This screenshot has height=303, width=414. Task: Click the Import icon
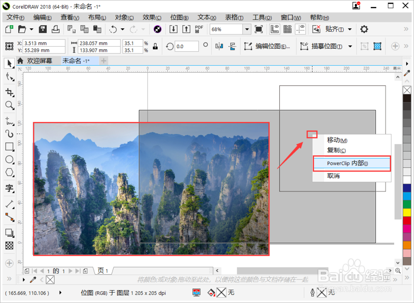173,29
